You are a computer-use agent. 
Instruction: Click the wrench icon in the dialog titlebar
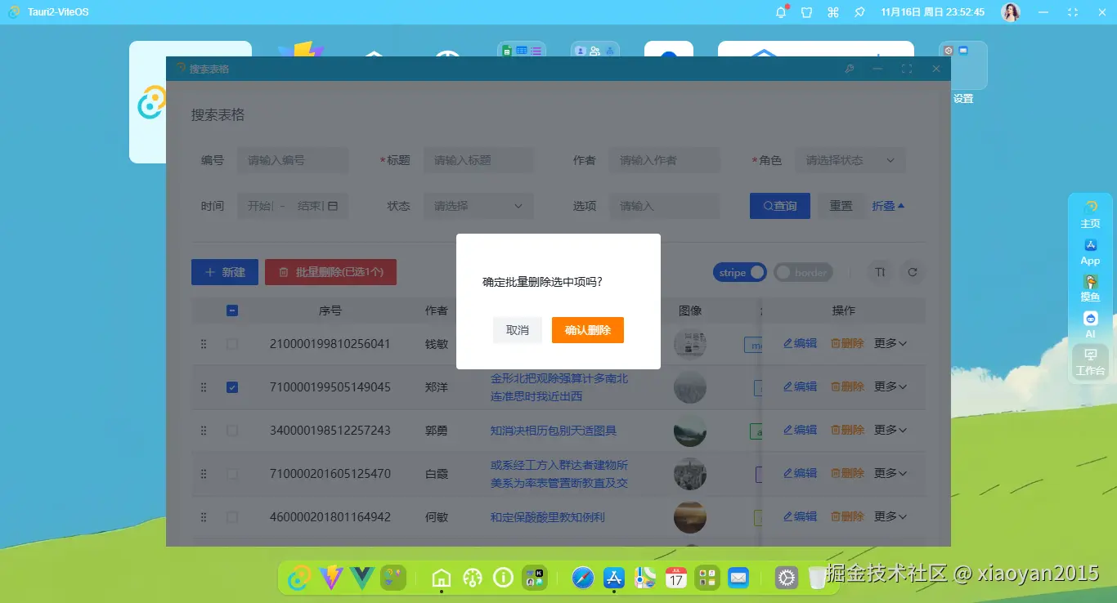(x=850, y=69)
